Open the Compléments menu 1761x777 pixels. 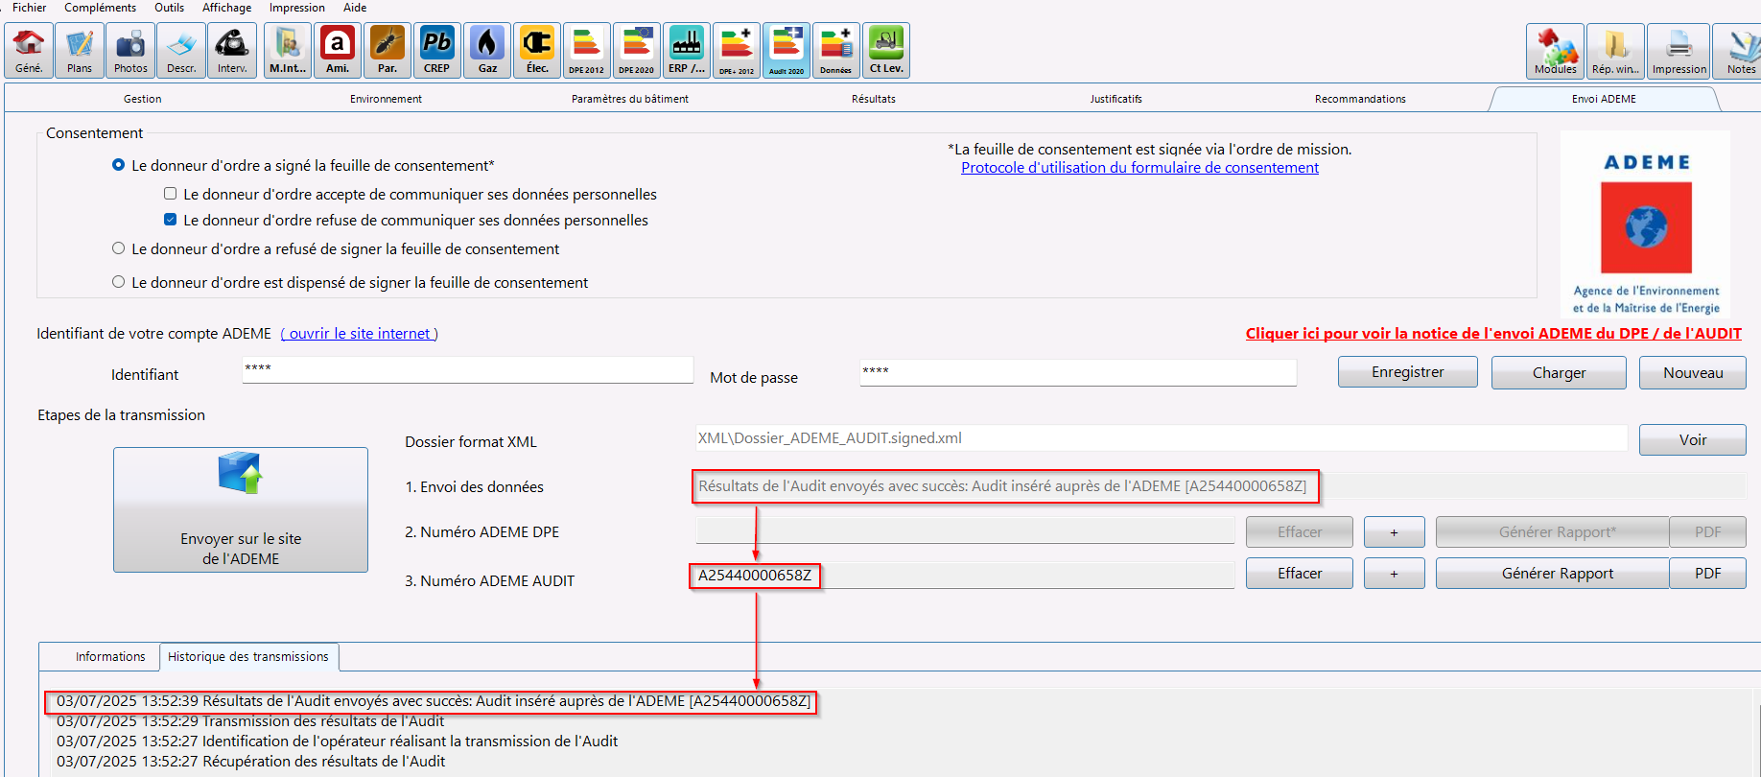pyautogui.click(x=100, y=8)
